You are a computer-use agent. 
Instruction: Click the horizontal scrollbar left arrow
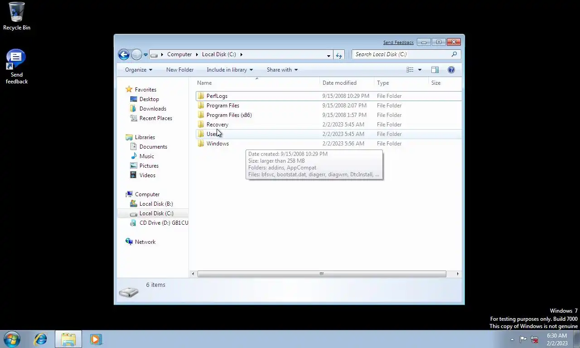coord(193,274)
